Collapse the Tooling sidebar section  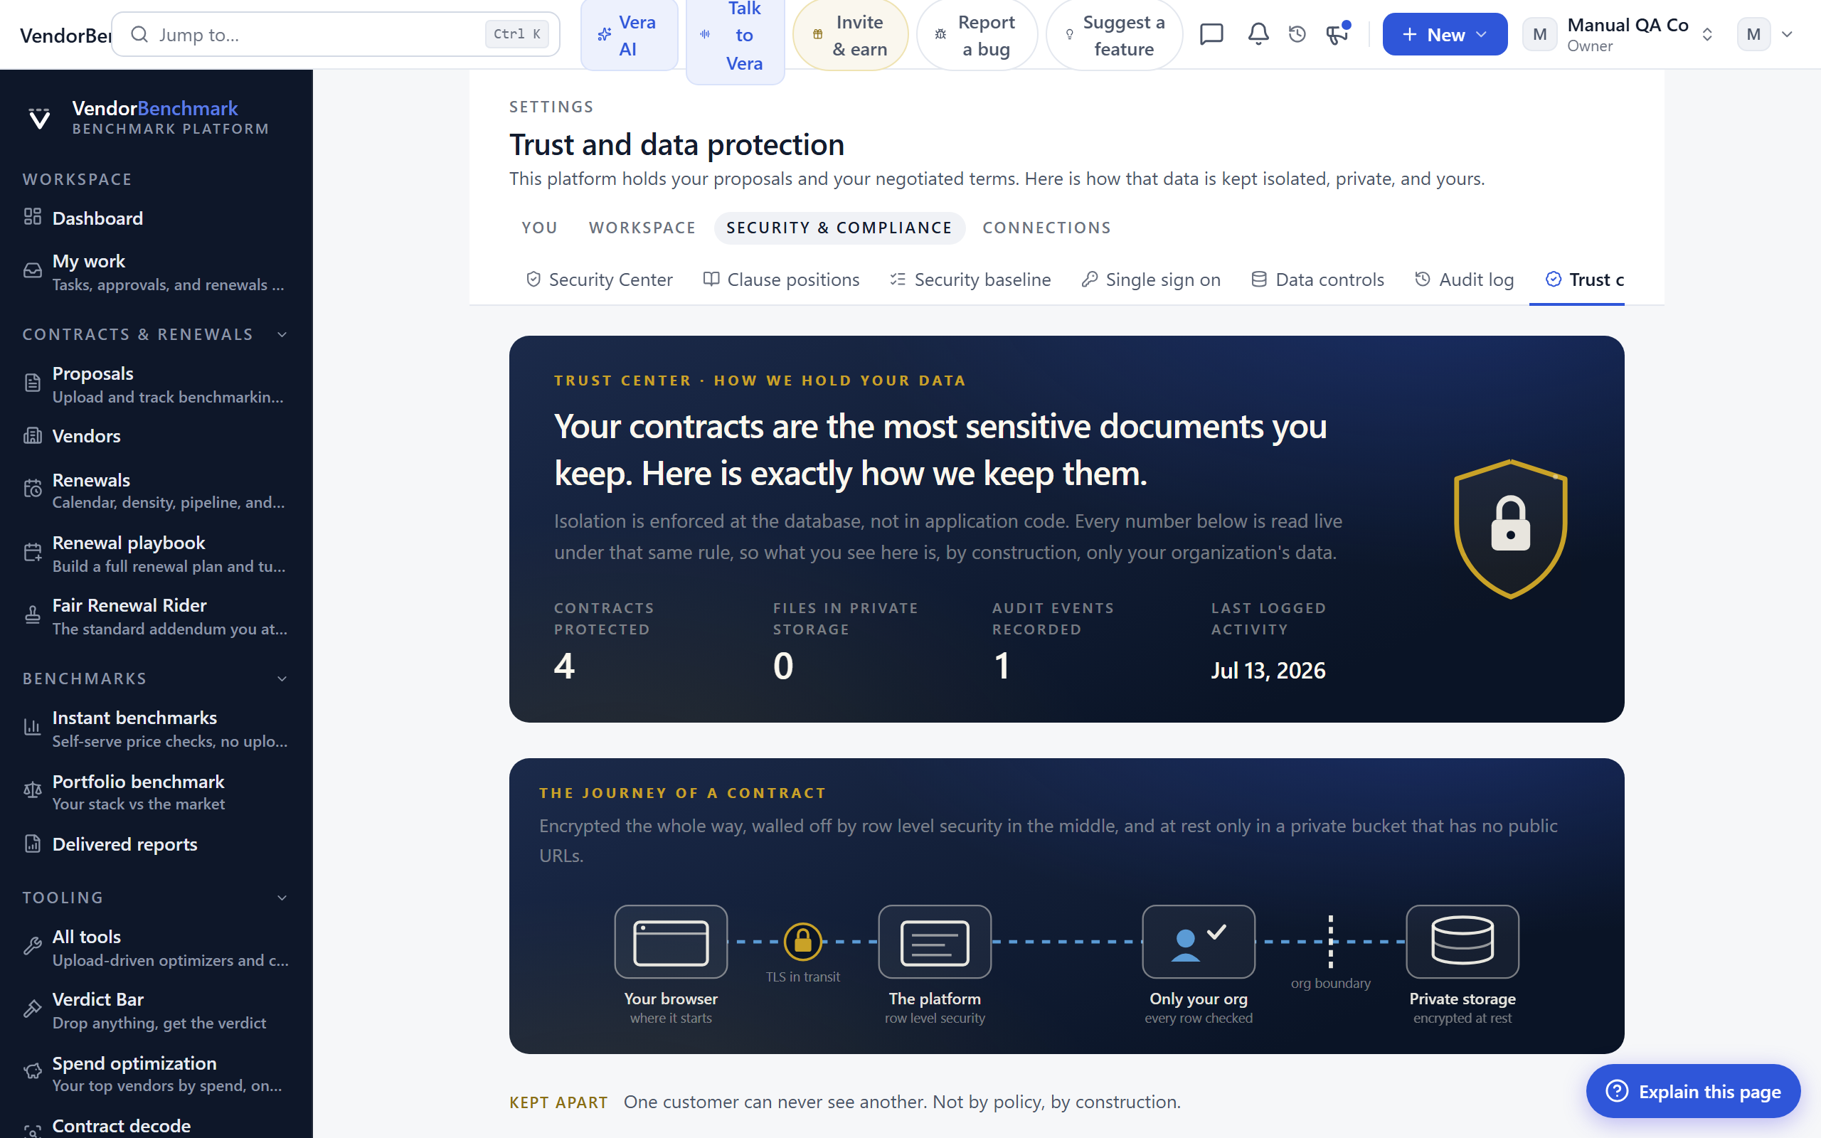[282, 898]
